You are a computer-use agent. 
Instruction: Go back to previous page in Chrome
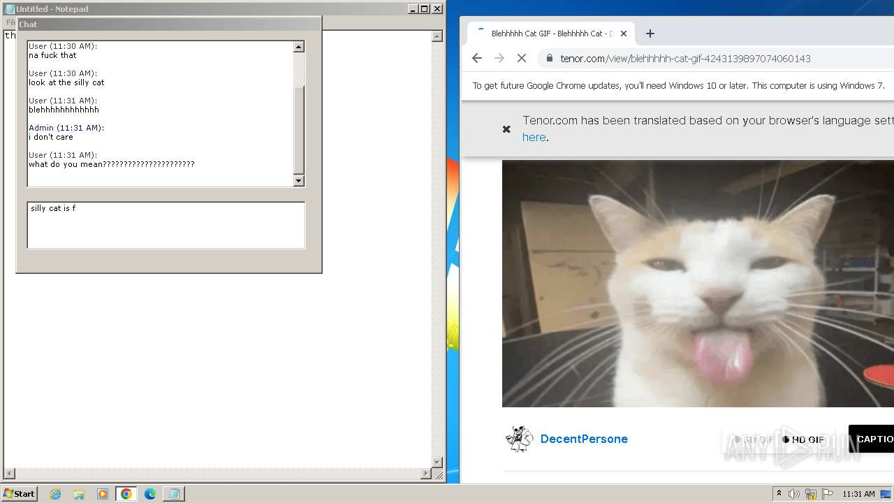[x=477, y=59]
